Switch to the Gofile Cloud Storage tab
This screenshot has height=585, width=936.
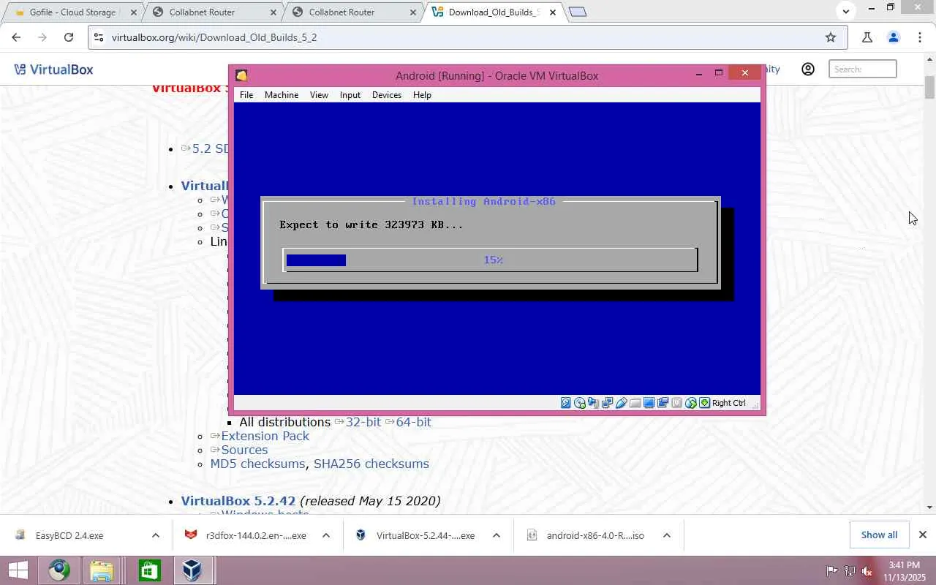click(x=72, y=12)
